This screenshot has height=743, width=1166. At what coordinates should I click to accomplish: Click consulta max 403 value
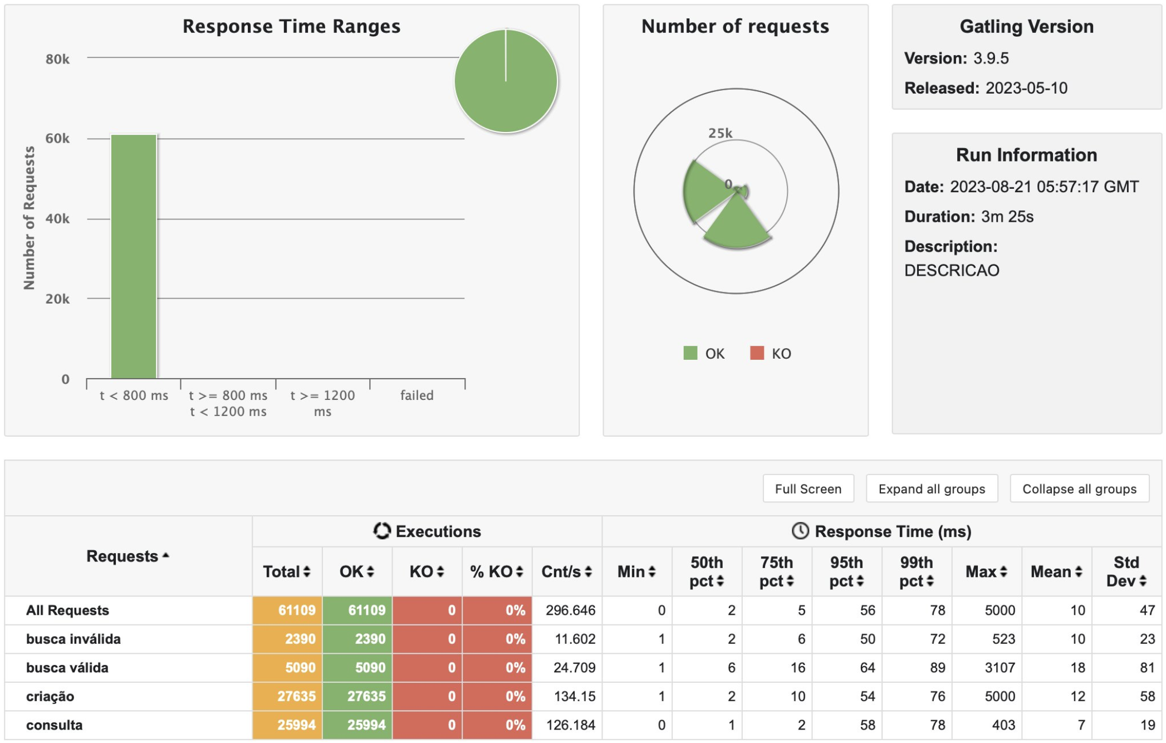tap(1004, 725)
